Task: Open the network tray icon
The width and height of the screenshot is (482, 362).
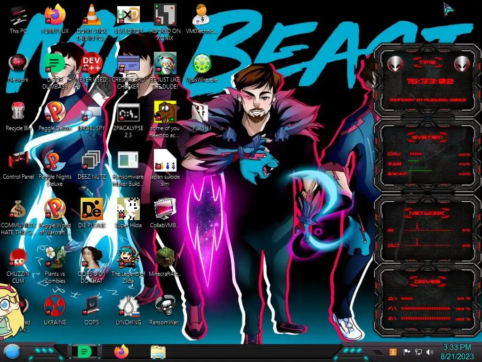Action: tap(418, 352)
